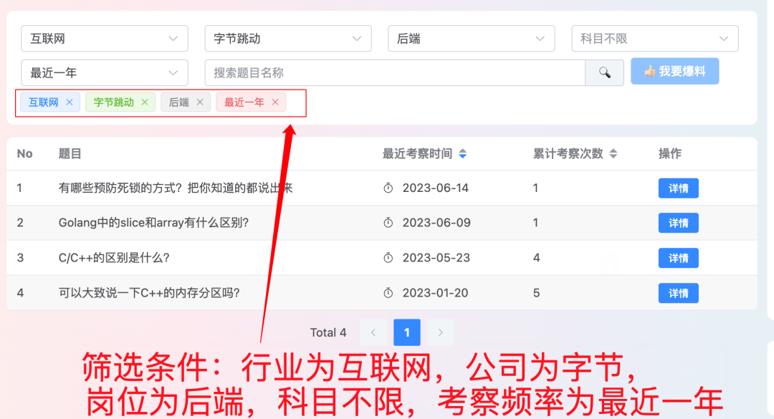This screenshot has width=774, height=419.
Task: Click the previous page left chevron
Action: pos(373,332)
